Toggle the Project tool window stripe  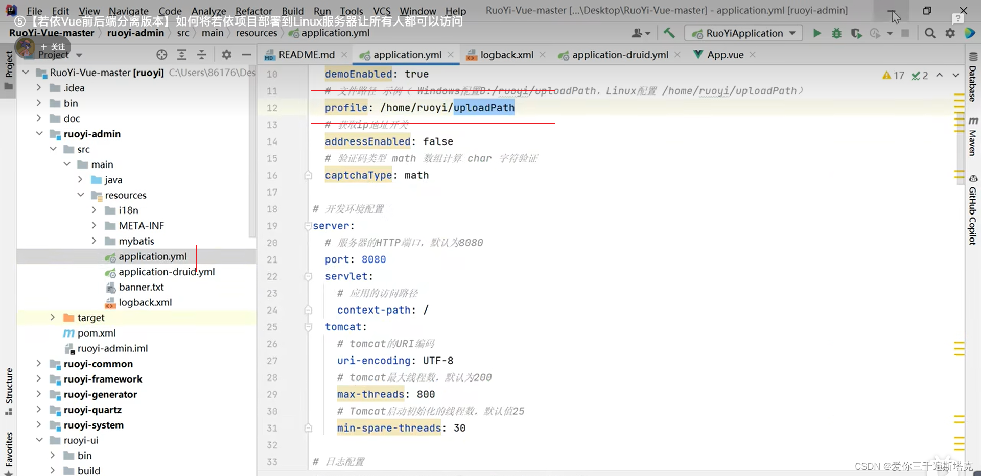click(x=9, y=70)
